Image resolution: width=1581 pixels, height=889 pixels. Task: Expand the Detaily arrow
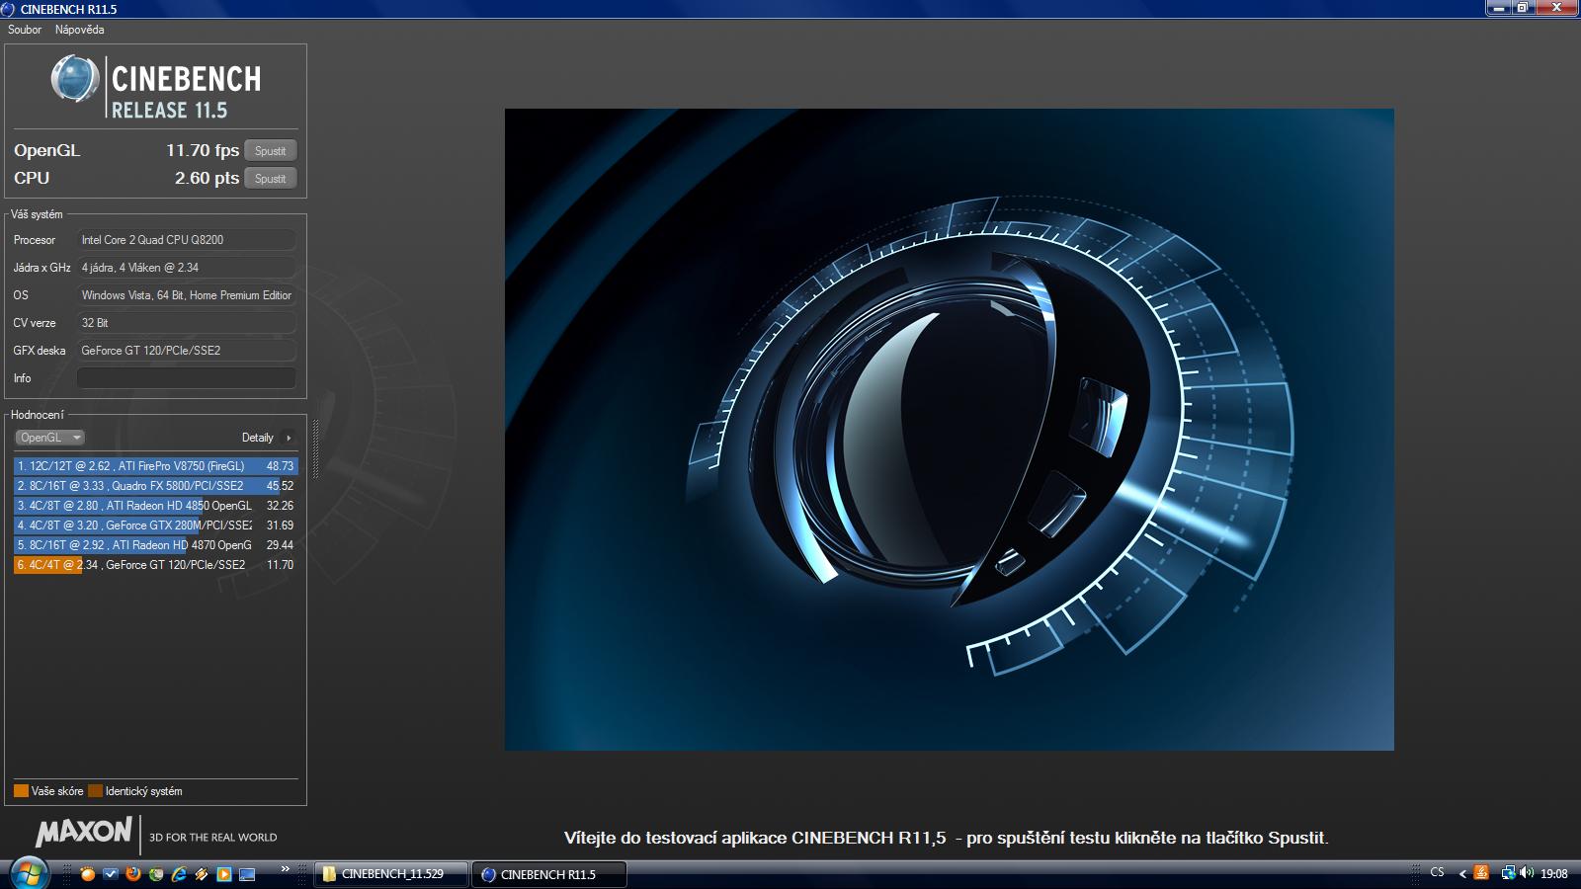click(x=289, y=438)
